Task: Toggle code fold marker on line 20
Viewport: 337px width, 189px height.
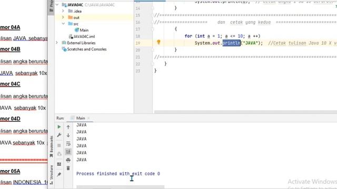Action: (x=153, y=50)
